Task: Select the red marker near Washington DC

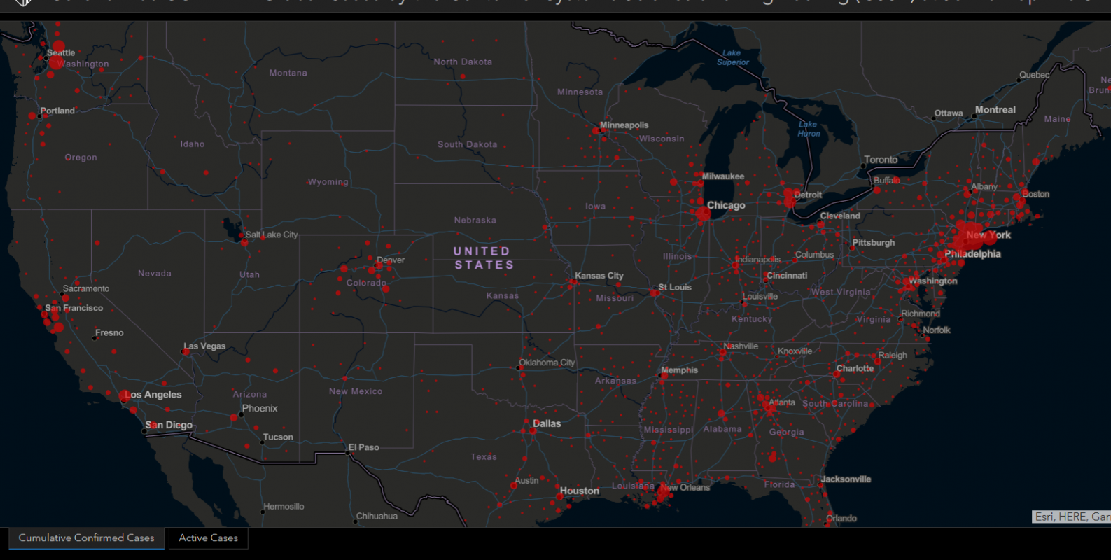Action: 908,283
